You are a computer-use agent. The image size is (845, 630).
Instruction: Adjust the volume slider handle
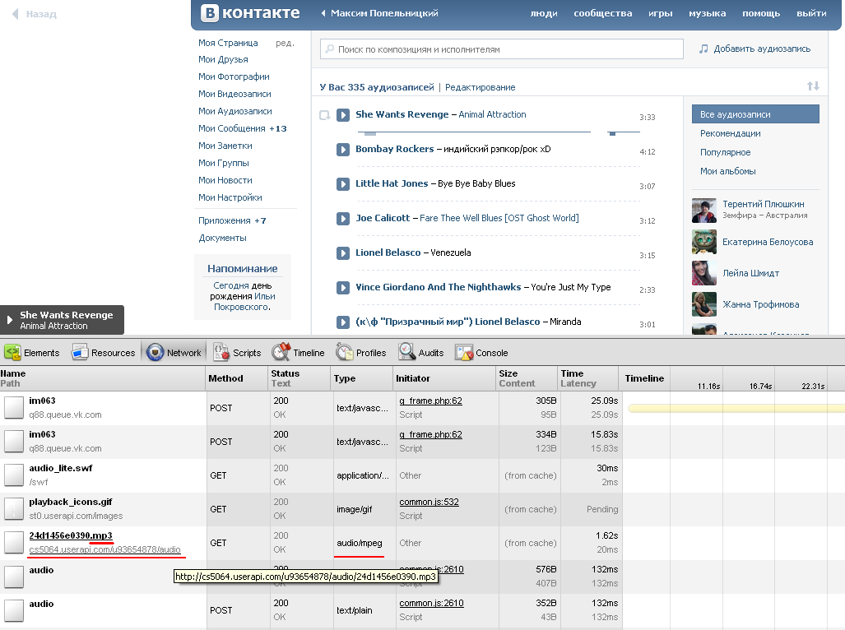point(612,132)
